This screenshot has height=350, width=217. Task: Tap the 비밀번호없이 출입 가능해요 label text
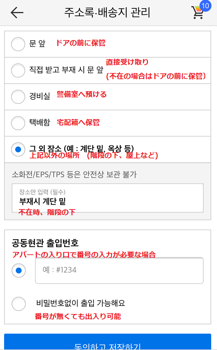click(81, 303)
